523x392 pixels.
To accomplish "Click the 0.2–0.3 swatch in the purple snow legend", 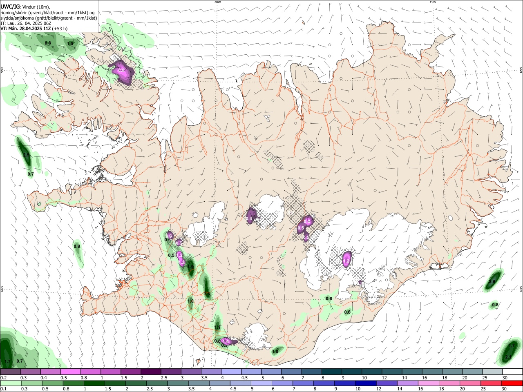I will click(10, 372).
